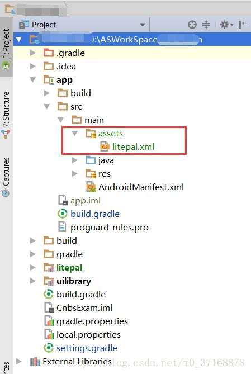Collapse the project root node arrow
Viewport: 251px width, 374px height.
19,39
